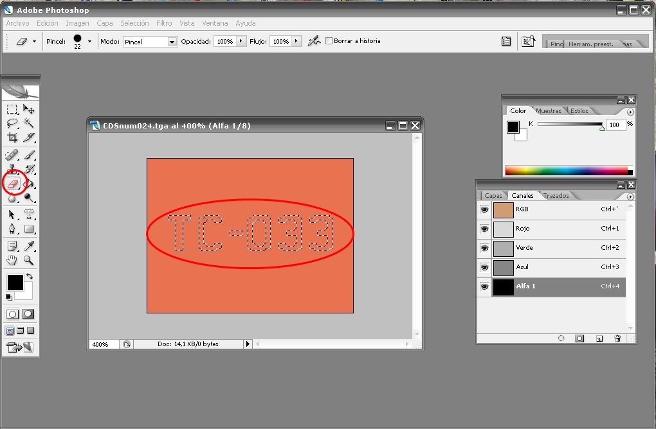Select the Magic Wand tool
656x429 pixels.
(x=28, y=123)
